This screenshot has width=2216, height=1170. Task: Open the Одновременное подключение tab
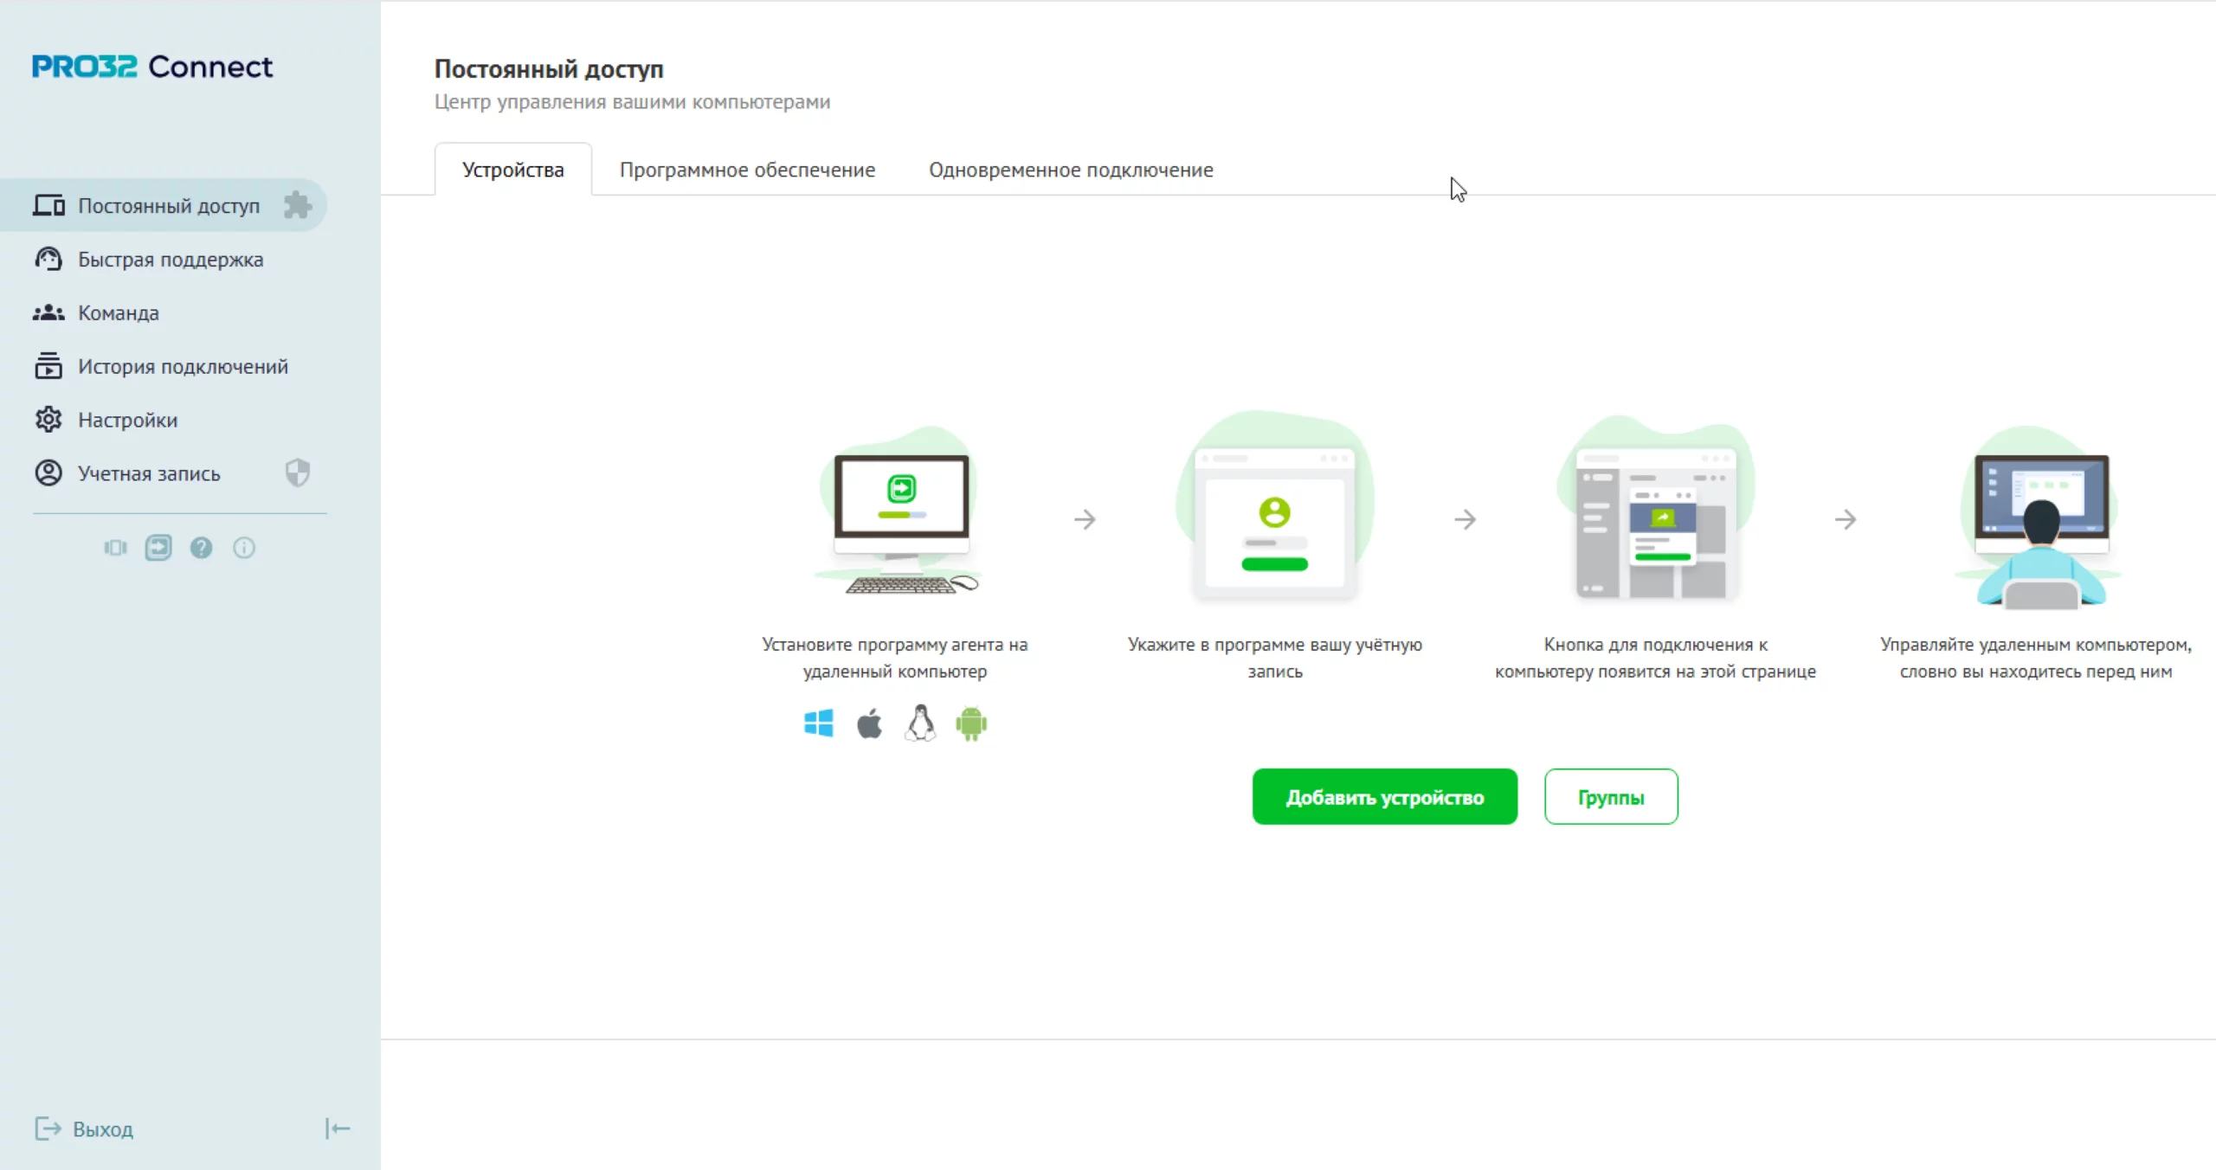coord(1071,170)
